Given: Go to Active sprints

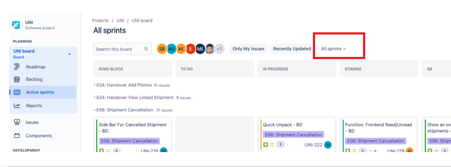Looking at the screenshot, I should [40, 92].
